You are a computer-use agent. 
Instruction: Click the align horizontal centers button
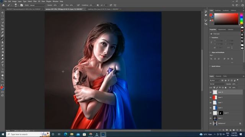pos(215,59)
